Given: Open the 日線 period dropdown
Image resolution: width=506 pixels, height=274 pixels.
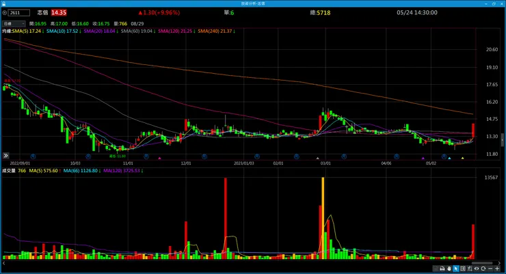Looking at the screenshot, I should click(14, 24).
